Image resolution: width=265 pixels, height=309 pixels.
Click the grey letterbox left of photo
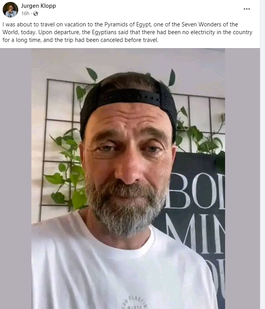tap(16, 179)
